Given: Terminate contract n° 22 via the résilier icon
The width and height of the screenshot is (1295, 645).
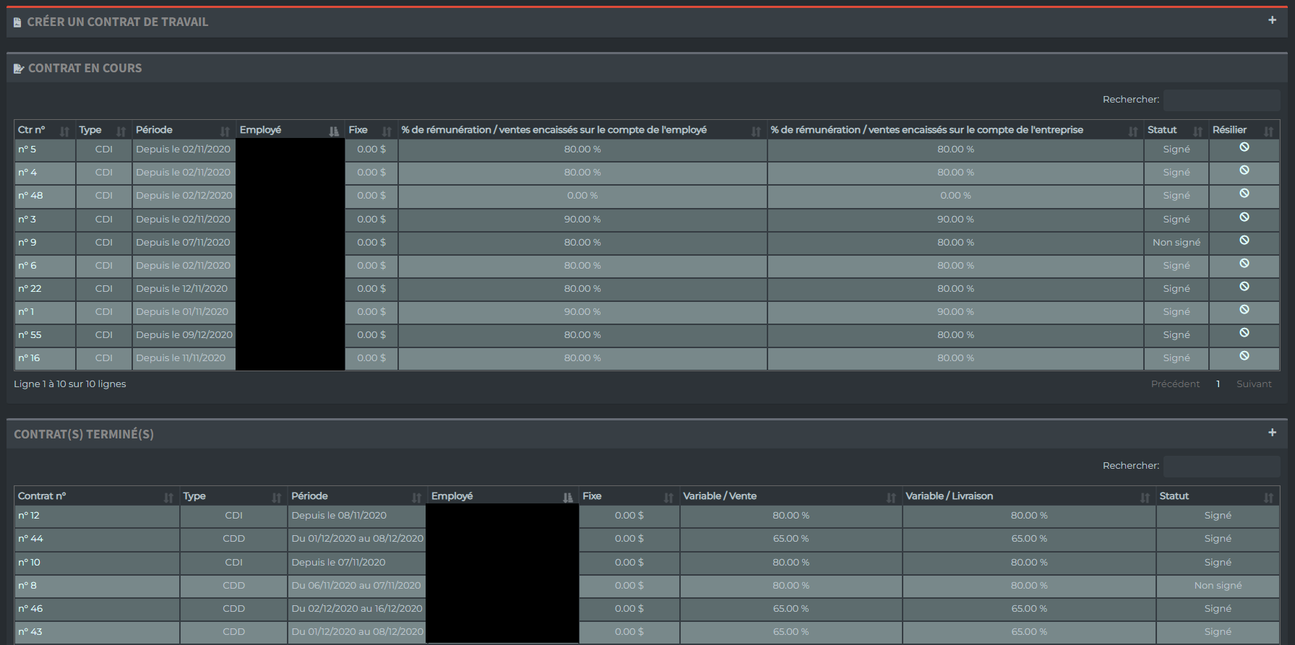Looking at the screenshot, I should (x=1244, y=286).
